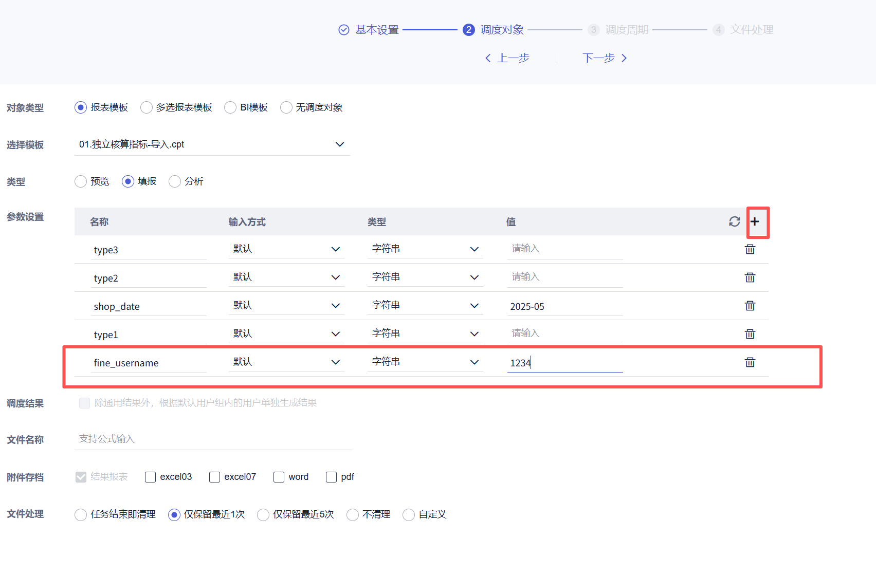
Task: Delete the type1 parameter row
Action: [x=750, y=334]
